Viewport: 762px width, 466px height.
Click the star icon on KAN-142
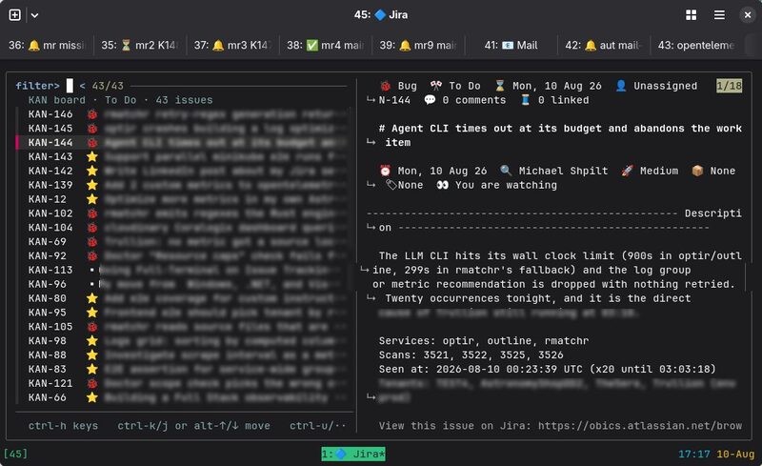[x=91, y=171]
